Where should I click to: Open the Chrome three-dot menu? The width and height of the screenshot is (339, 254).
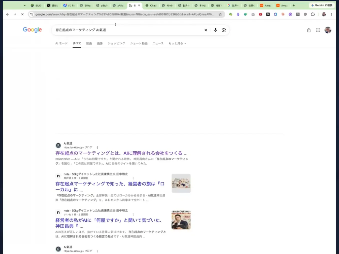[331, 14]
